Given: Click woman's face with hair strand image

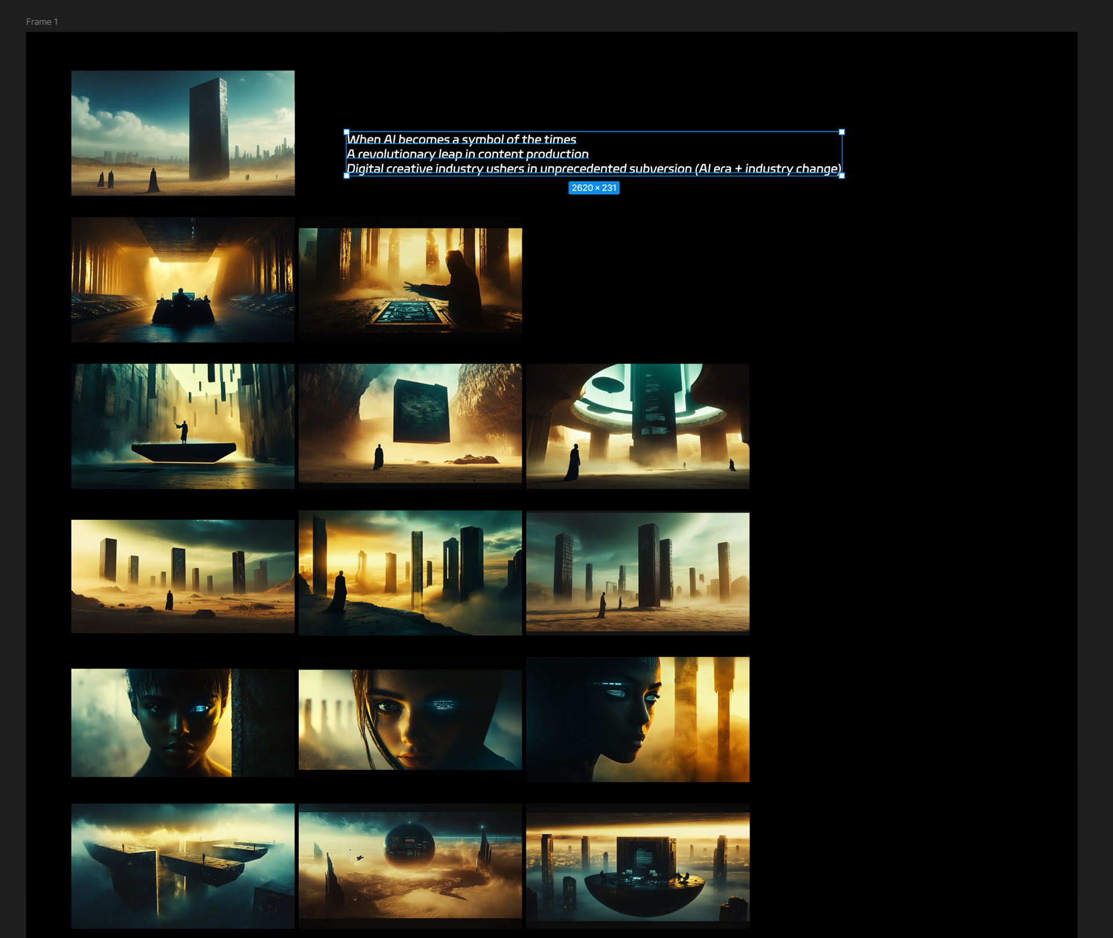Looking at the screenshot, I should [x=410, y=719].
